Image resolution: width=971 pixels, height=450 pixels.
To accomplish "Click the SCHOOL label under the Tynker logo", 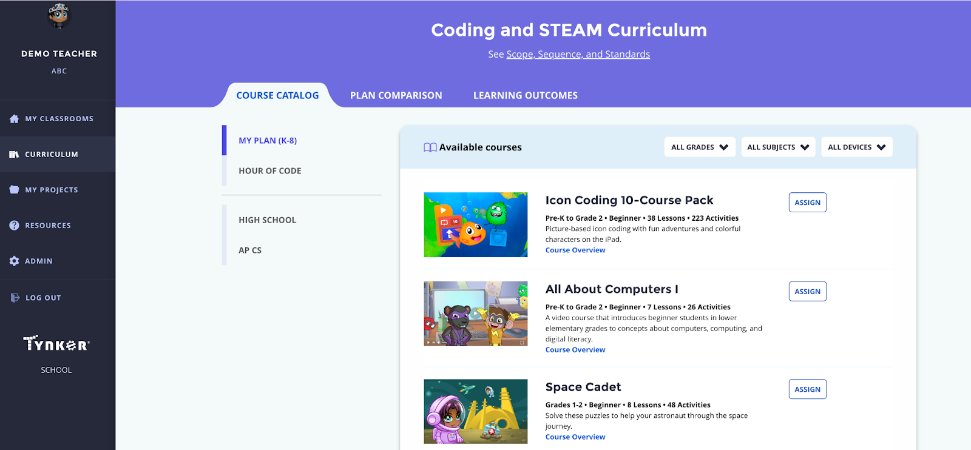I will click(x=56, y=370).
